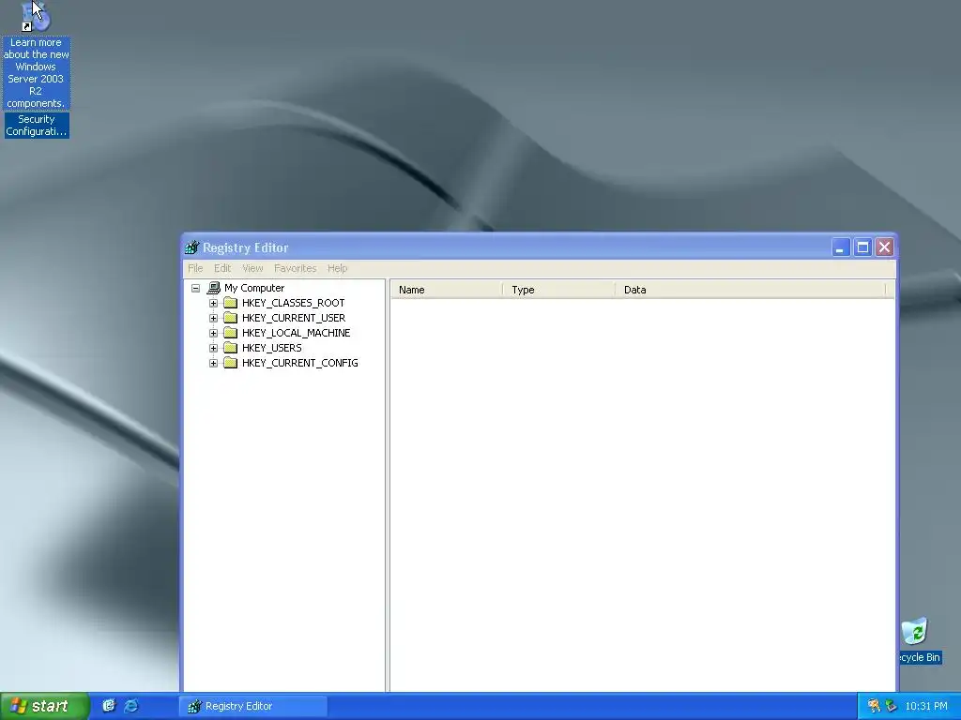Collapse the My Computer tree node
This screenshot has width=961, height=720.
tap(195, 288)
